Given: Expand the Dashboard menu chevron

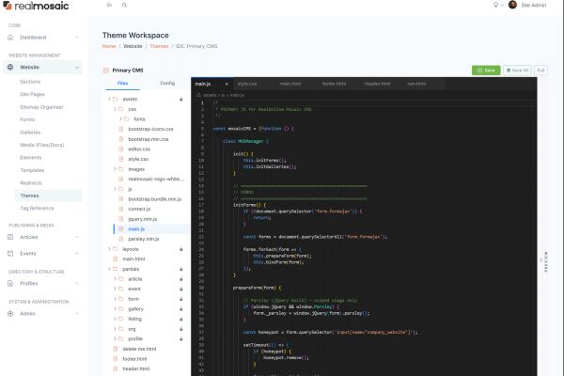Looking at the screenshot, I should (77, 38).
